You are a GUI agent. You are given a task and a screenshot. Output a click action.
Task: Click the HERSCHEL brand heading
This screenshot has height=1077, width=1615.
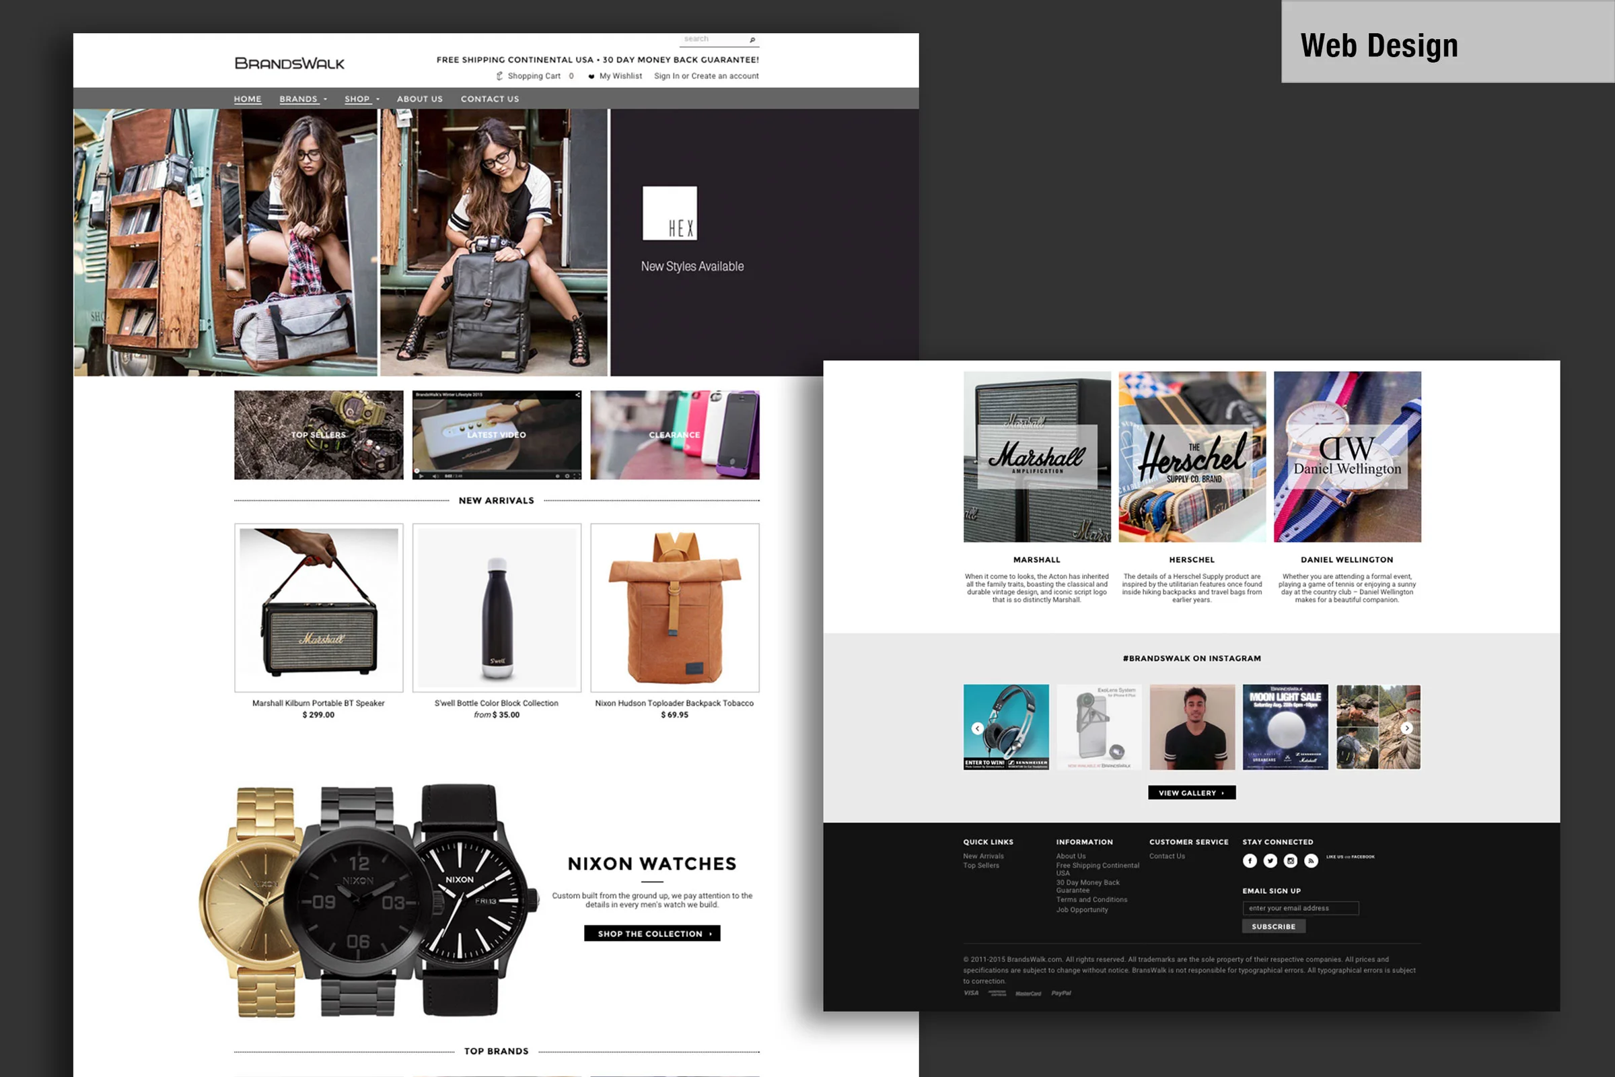tap(1192, 560)
